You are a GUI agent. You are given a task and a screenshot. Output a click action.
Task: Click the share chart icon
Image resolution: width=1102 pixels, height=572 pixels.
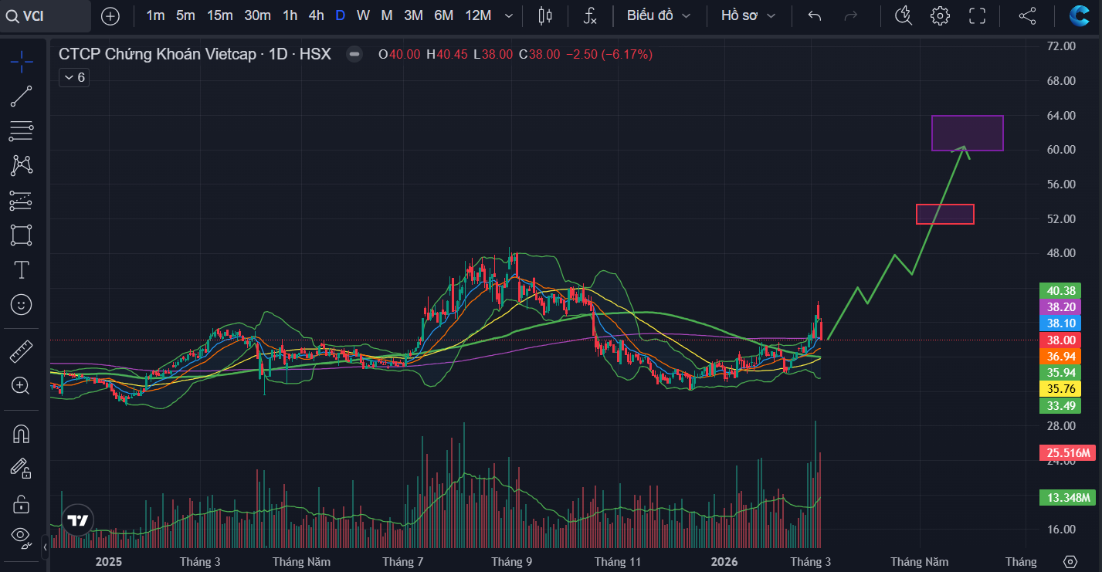point(1027,15)
